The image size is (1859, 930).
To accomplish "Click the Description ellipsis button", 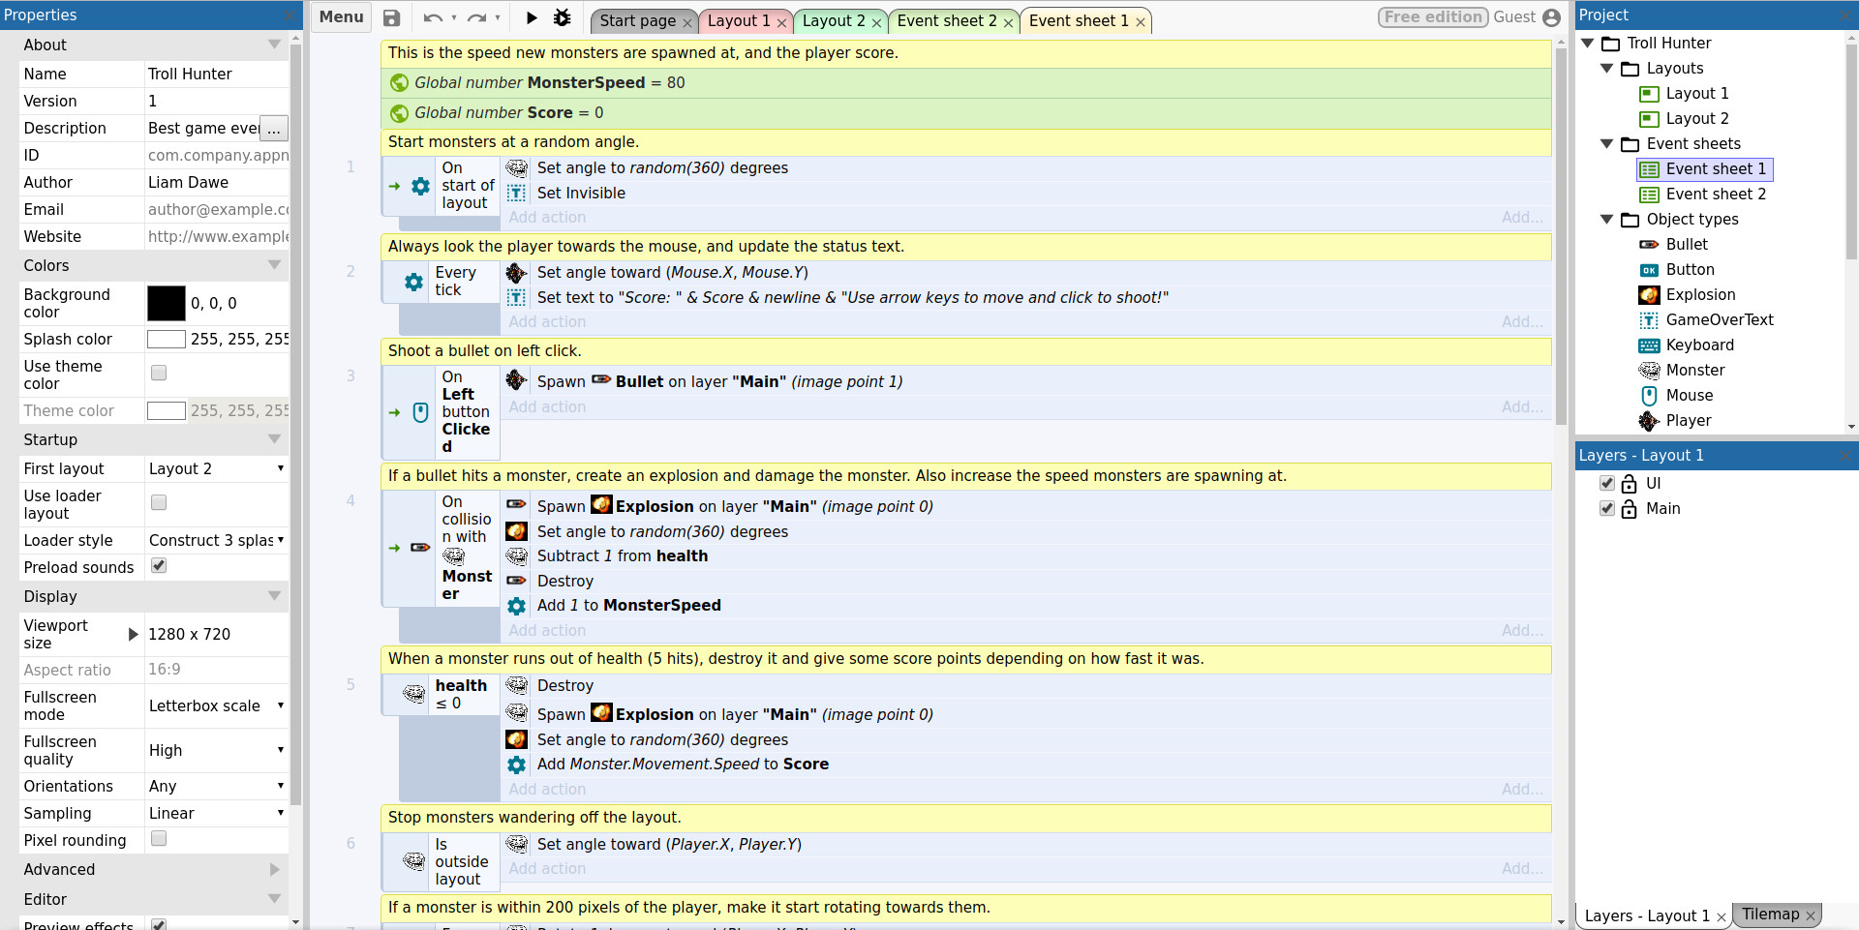I will pyautogui.click(x=274, y=129).
